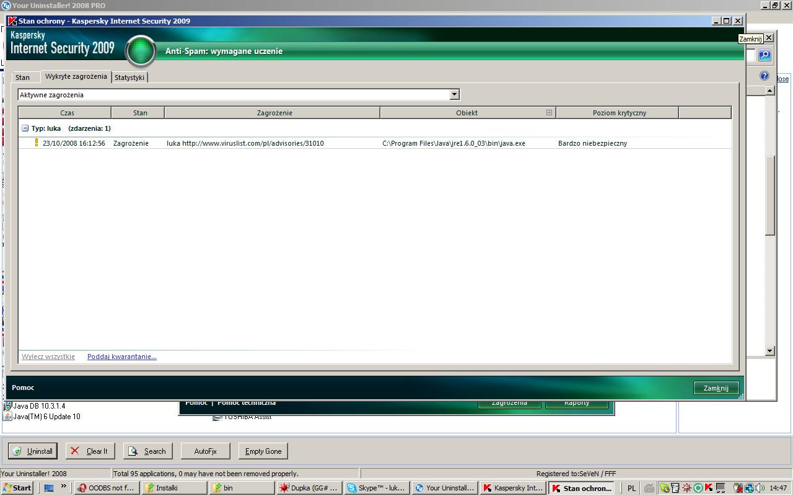Click the Wylecz wszystkie link
Screen dimensions: 793x496
click(x=48, y=356)
